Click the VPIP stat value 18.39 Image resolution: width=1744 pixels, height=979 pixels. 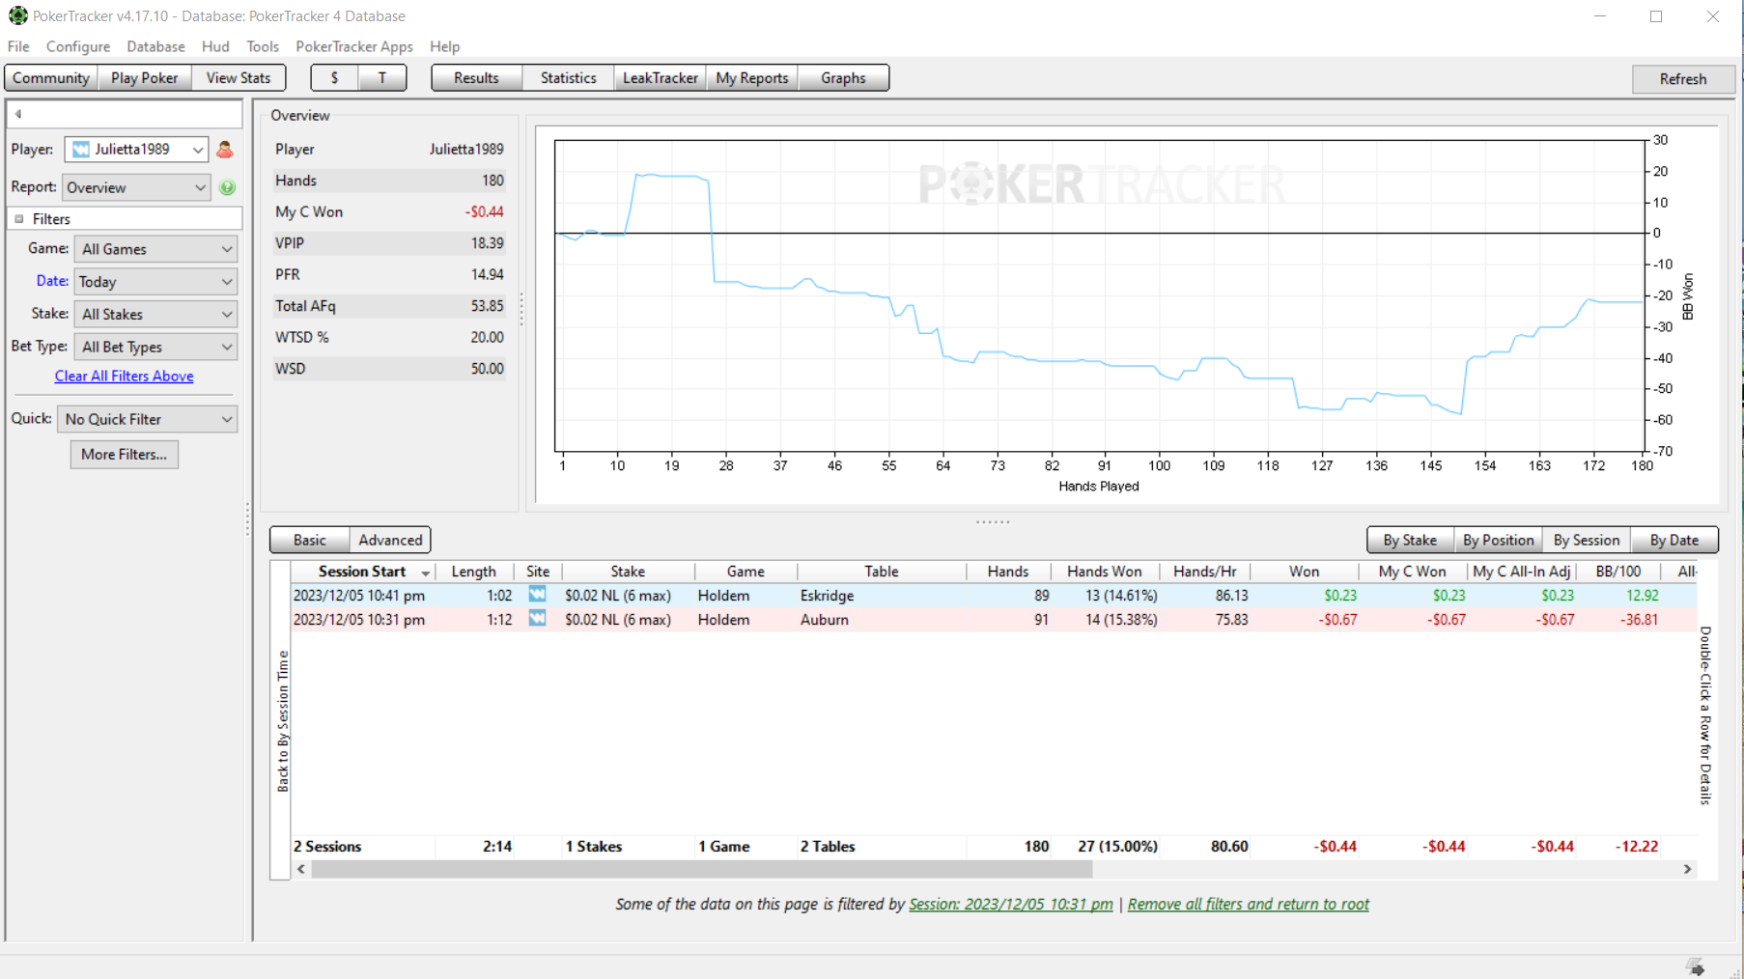(487, 243)
